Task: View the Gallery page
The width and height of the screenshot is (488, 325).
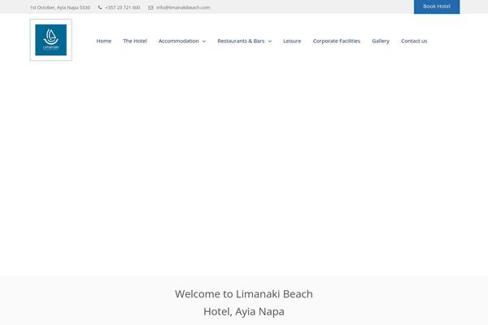Action: coord(381,41)
